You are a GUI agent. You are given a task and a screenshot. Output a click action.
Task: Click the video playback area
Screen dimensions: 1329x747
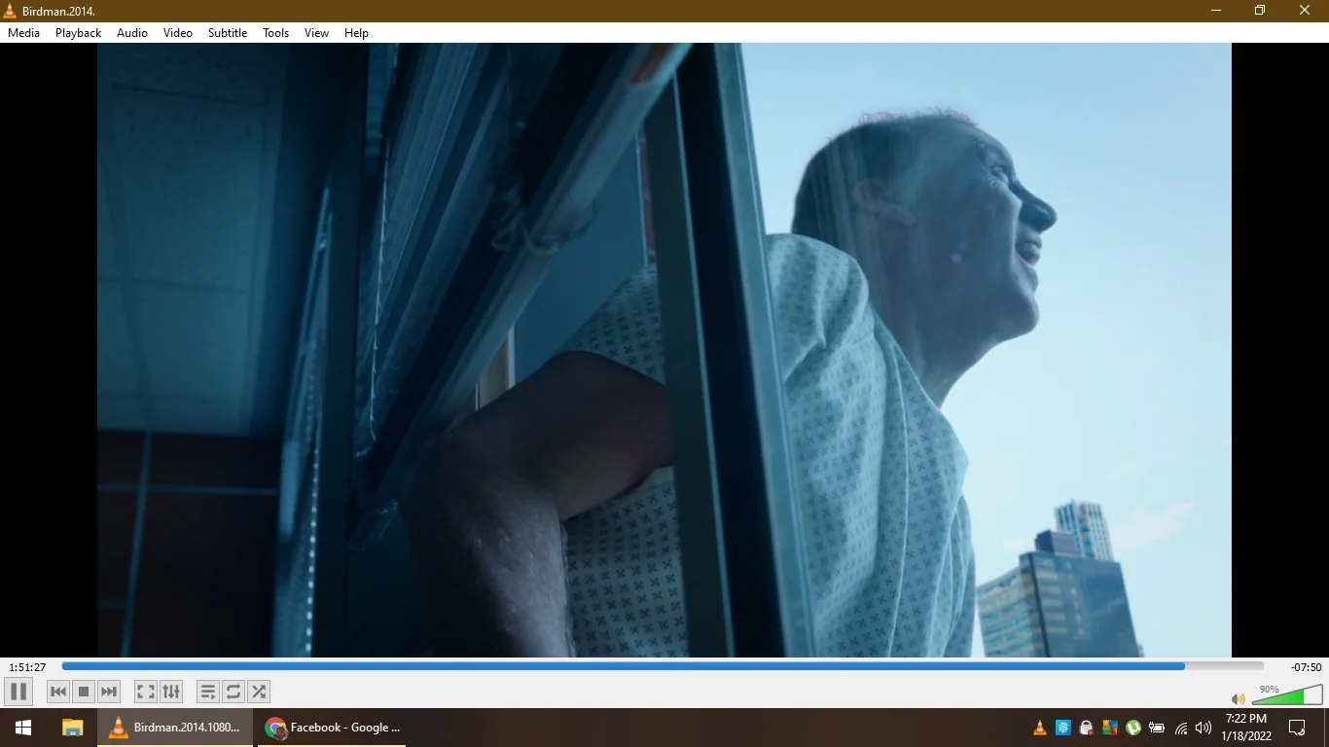664,350
